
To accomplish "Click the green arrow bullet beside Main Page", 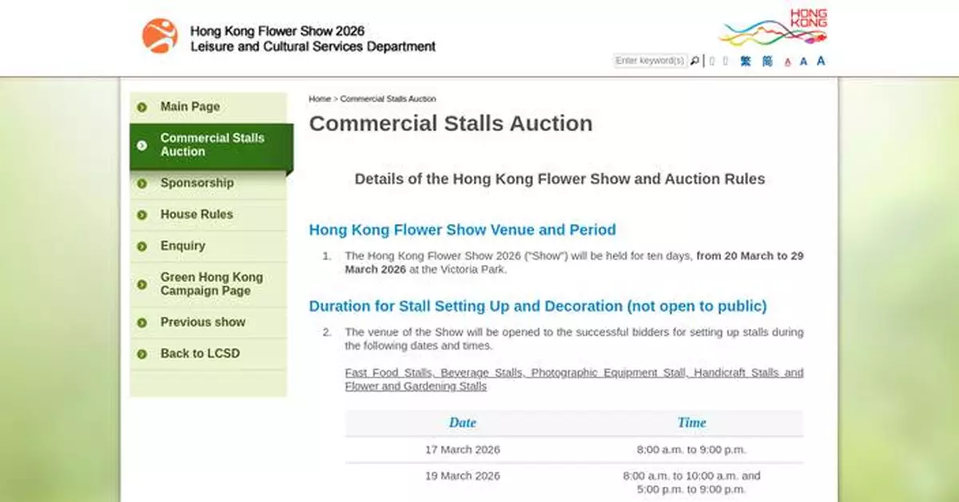I will pyautogui.click(x=142, y=106).
